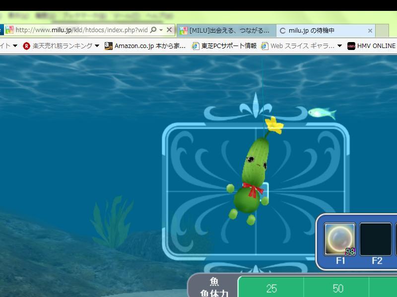This screenshot has width=397, height=297.
Task: Open the address bar dropdown arrow
Action: 161,30
